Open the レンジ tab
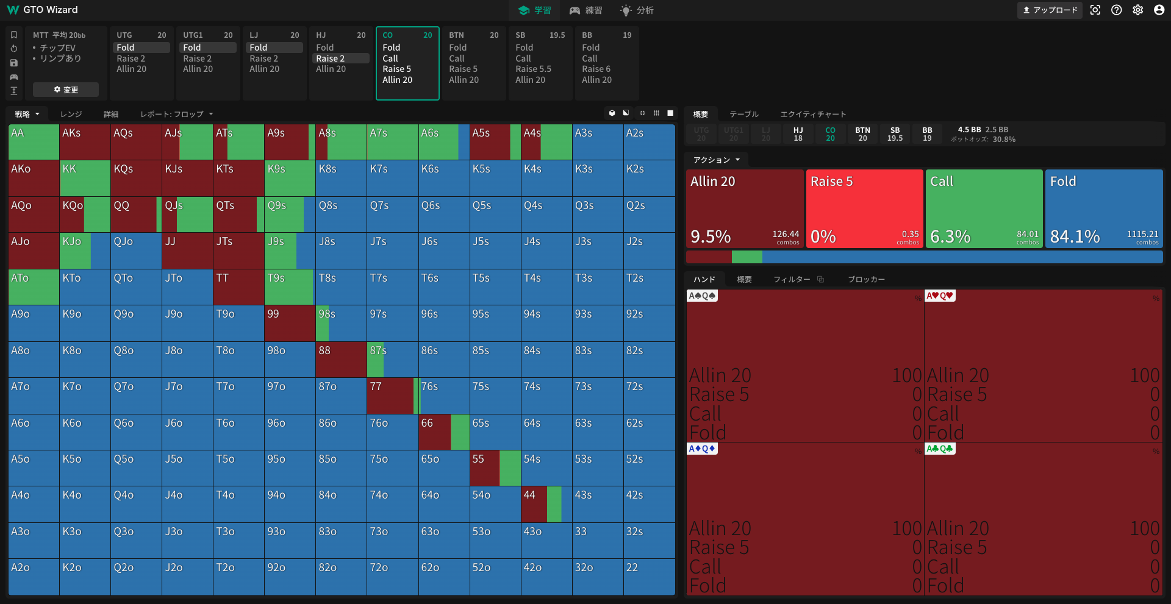1171x604 pixels. pyautogui.click(x=71, y=114)
